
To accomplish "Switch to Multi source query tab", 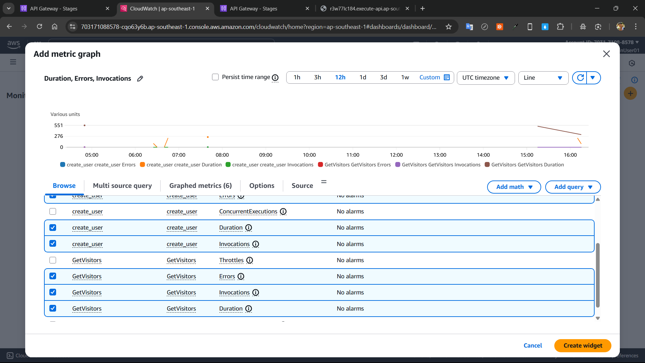I will (122, 186).
